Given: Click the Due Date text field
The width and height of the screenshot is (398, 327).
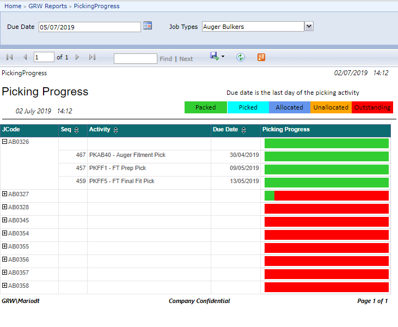Looking at the screenshot, I should 89,27.
